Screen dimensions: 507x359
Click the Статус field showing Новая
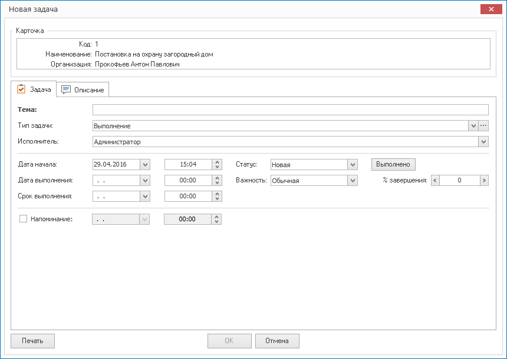(309, 165)
